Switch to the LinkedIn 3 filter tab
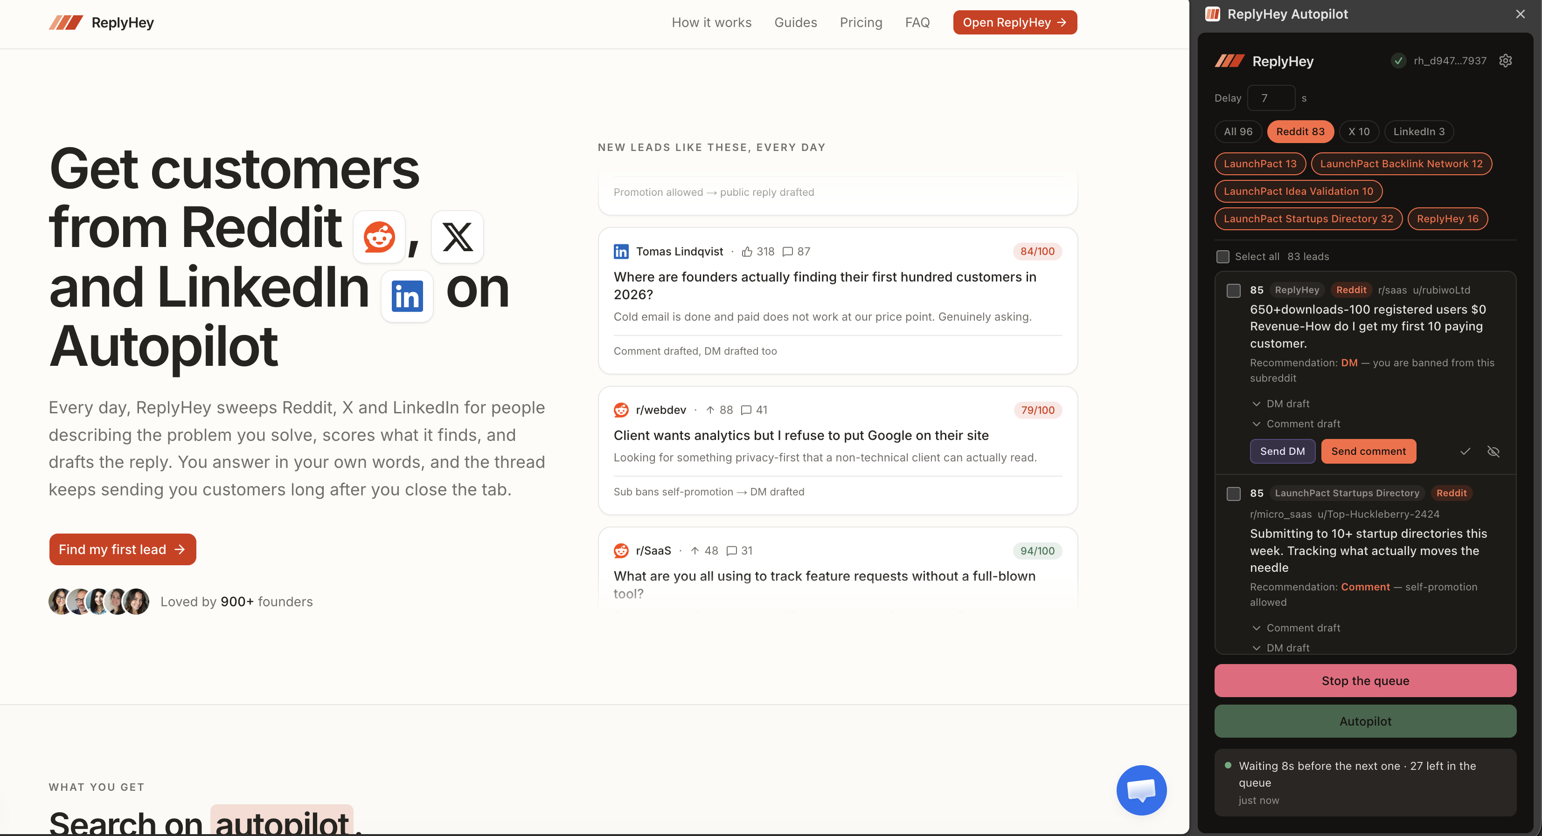1542x836 pixels. click(1419, 131)
